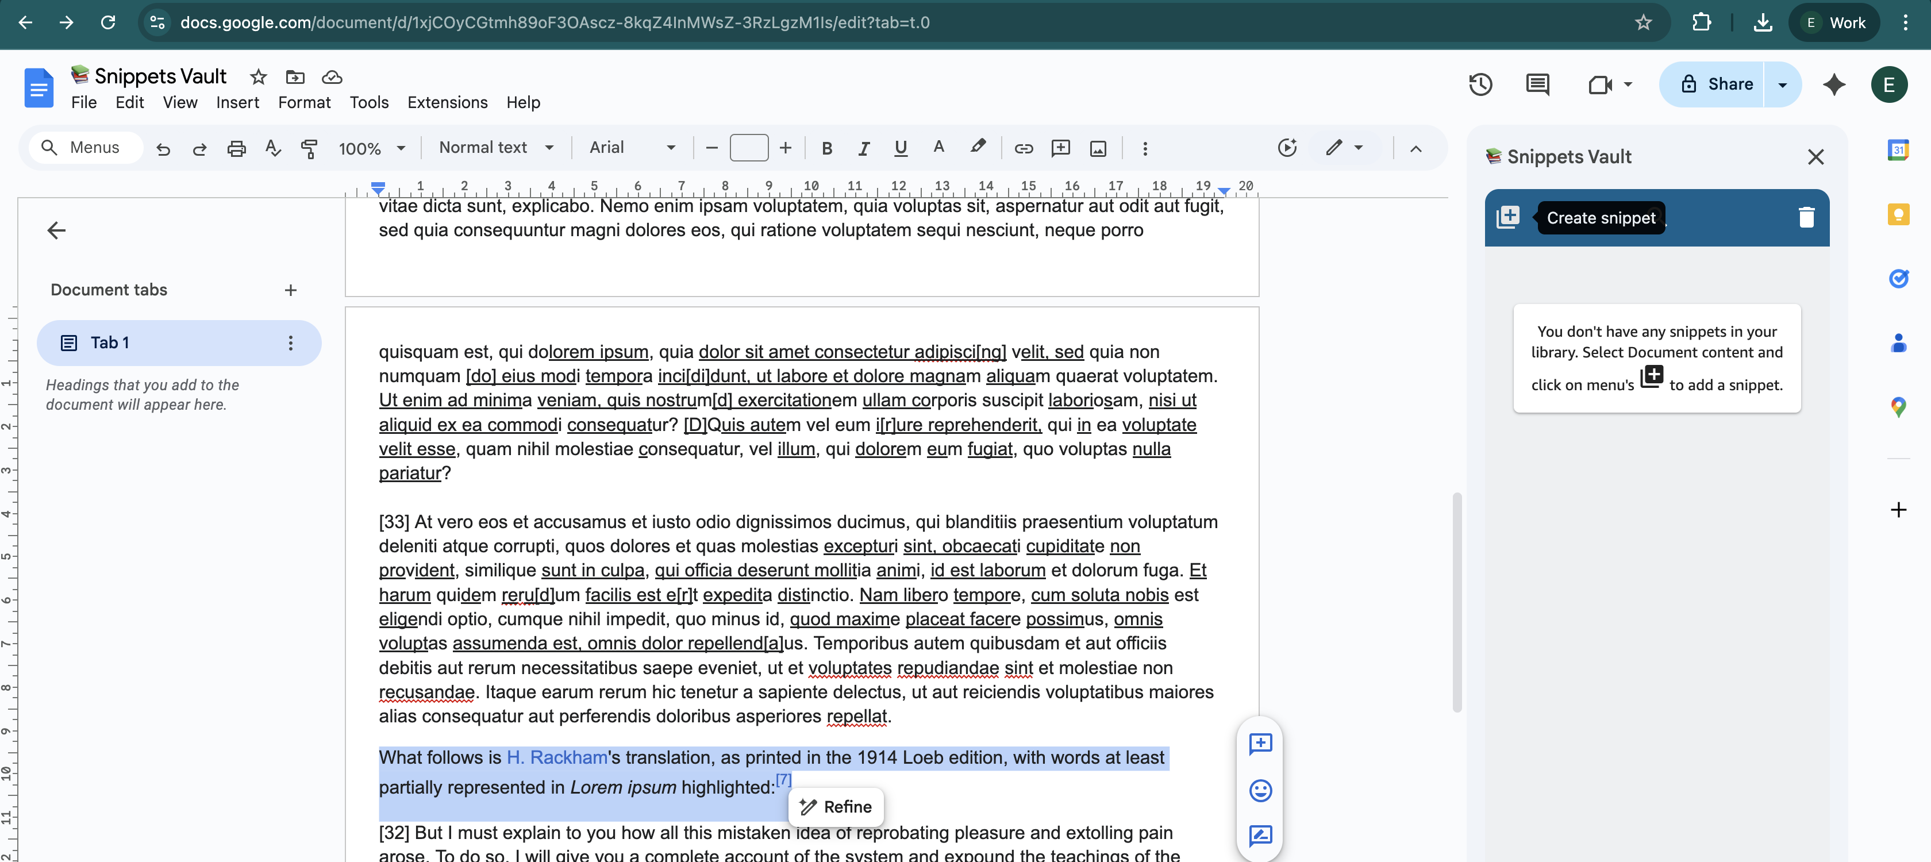Click the H. Rackham hyperlink
Image resolution: width=1931 pixels, height=862 pixels.
[x=556, y=757]
